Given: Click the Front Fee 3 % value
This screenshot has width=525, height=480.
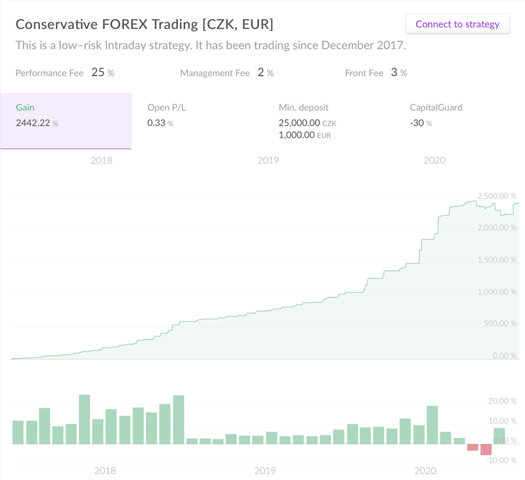Looking at the screenshot, I should pyautogui.click(x=399, y=72).
